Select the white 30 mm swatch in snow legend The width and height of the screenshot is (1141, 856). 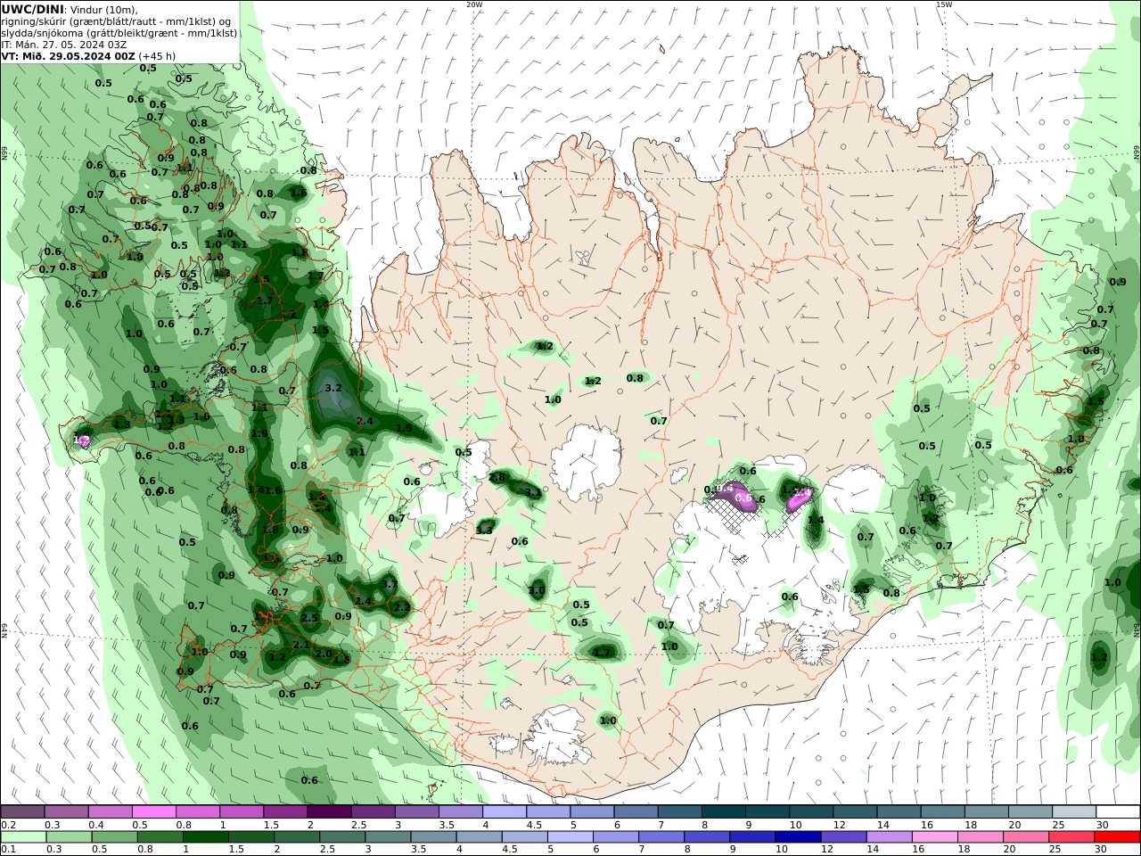(x=1117, y=812)
